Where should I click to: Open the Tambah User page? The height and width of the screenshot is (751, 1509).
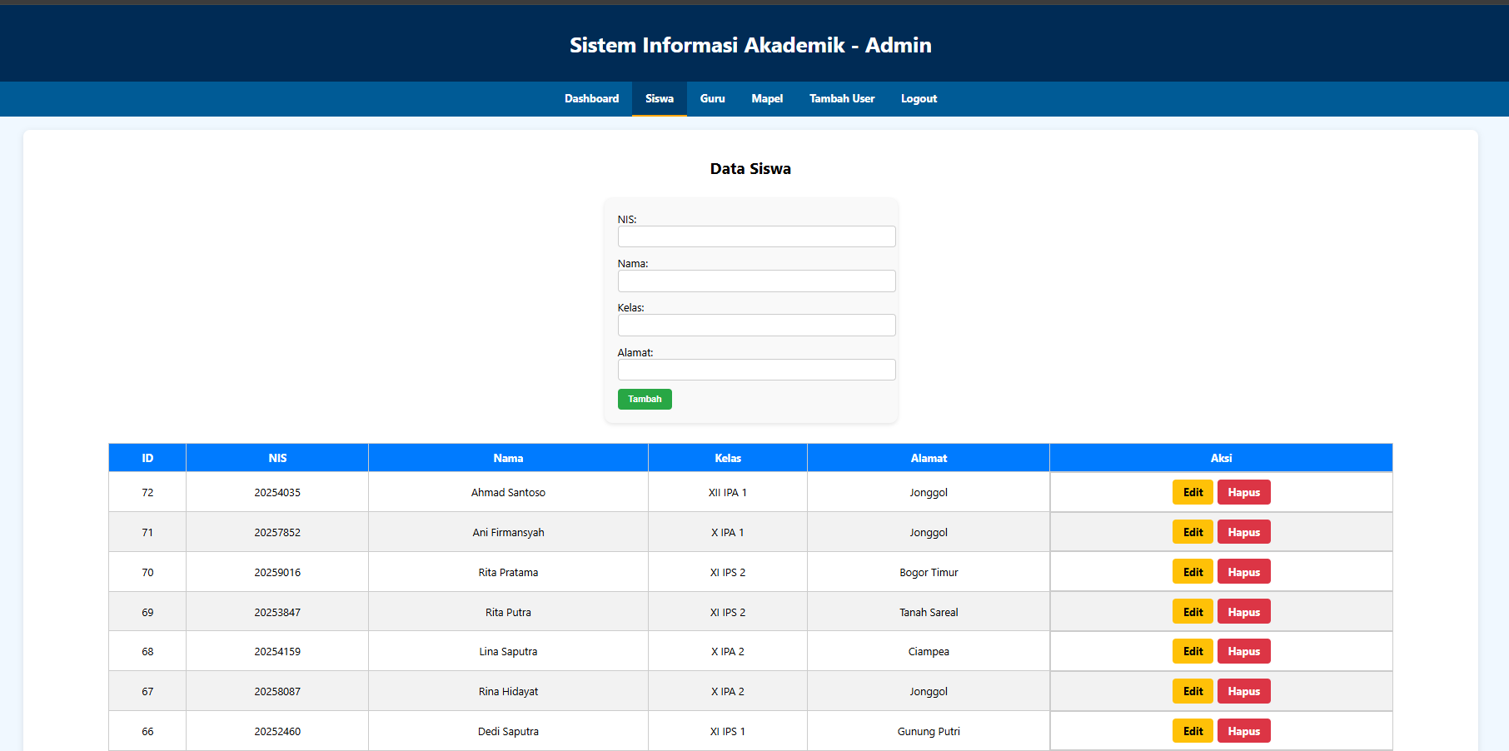841,98
